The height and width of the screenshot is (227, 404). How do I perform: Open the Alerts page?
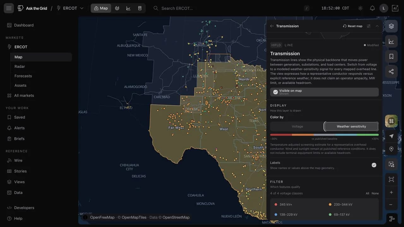pos(39,128)
